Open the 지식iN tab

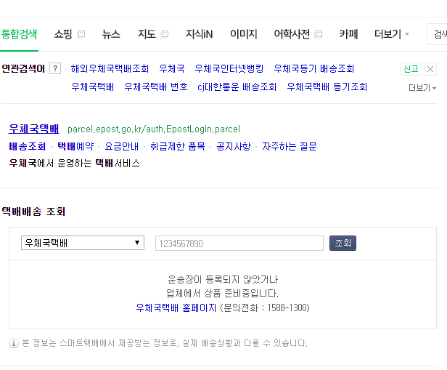[199, 34]
